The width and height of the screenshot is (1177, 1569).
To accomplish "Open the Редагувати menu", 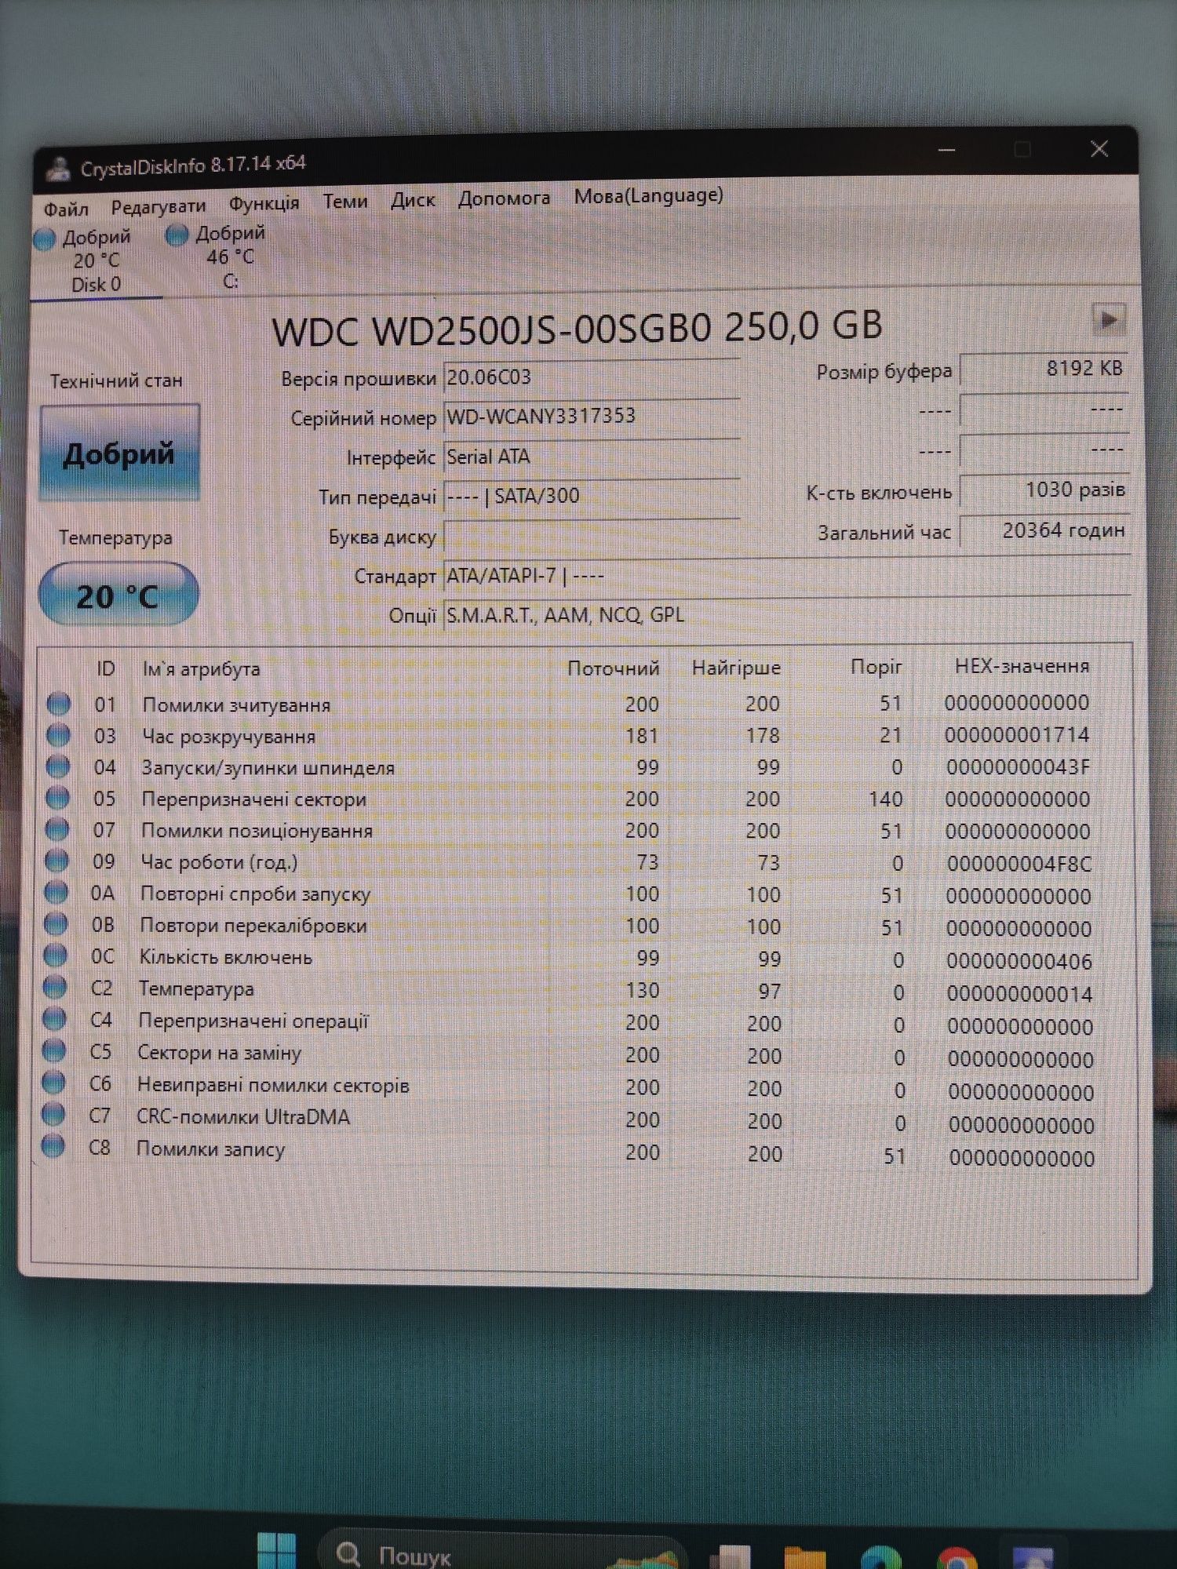I will click(x=159, y=206).
